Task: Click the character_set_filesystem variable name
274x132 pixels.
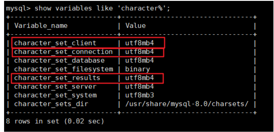Action: tap(63, 69)
